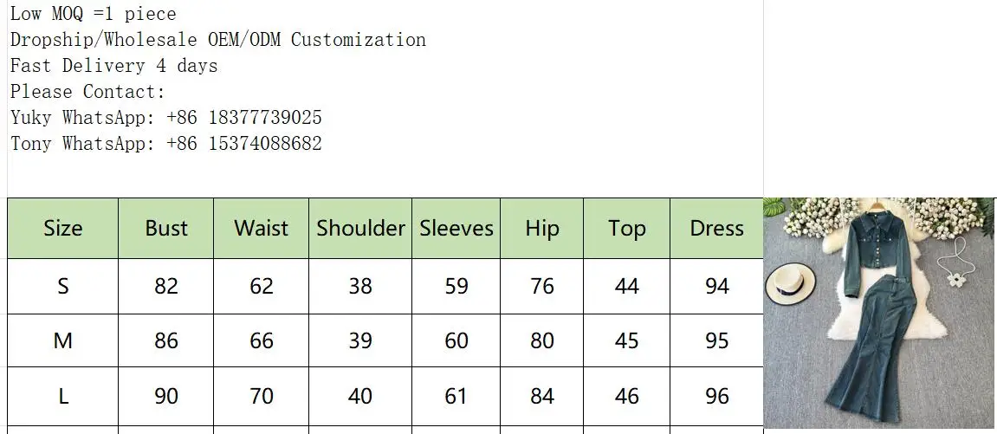Click the Dress length 94 cell for size S
Image resolution: width=997 pixels, height=434 pixels.
[x=716, y=286]
